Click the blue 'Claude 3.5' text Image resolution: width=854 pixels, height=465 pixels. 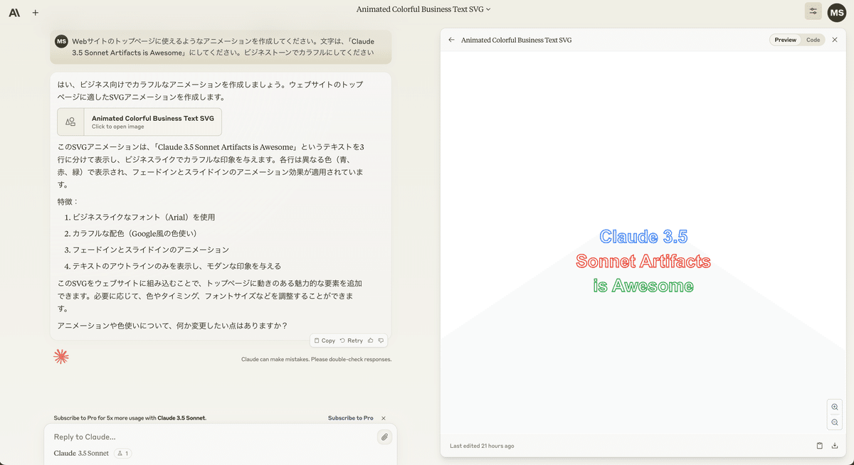[643, 237]
